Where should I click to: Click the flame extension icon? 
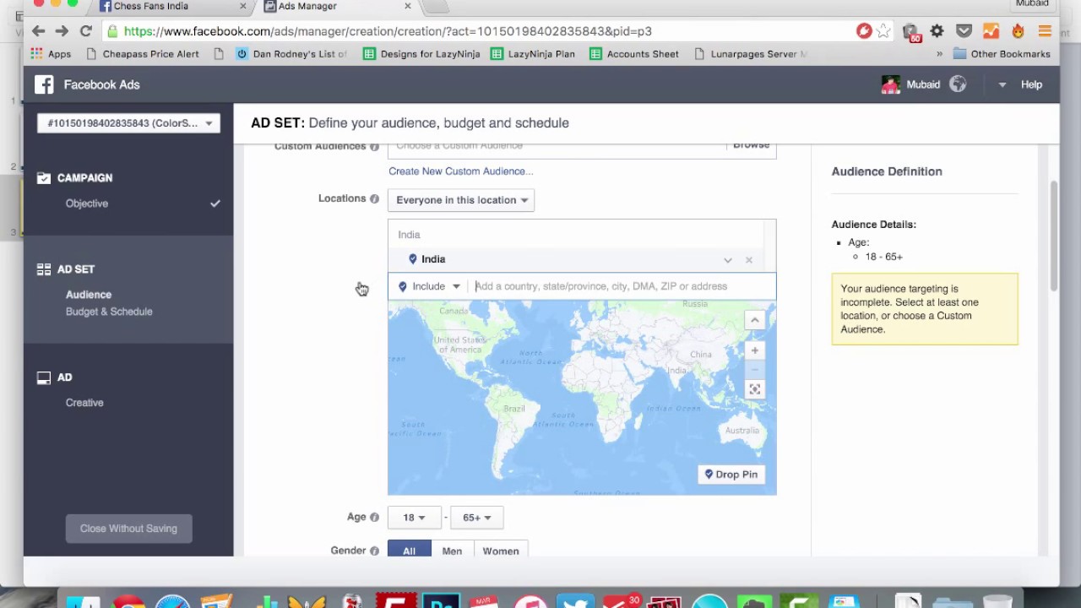point(1018,31)
